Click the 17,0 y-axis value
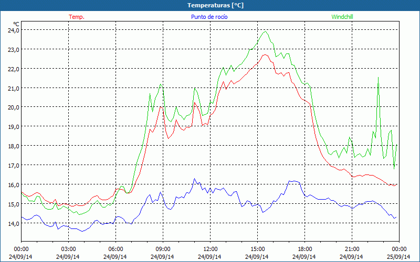Image resolution: width=420 pixels, height=262 pixels. point(14,165)
